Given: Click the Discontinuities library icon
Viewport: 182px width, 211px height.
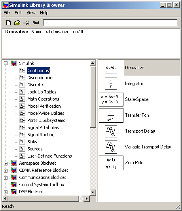Looking at the screenshot, I should click(x=22, y=78).
